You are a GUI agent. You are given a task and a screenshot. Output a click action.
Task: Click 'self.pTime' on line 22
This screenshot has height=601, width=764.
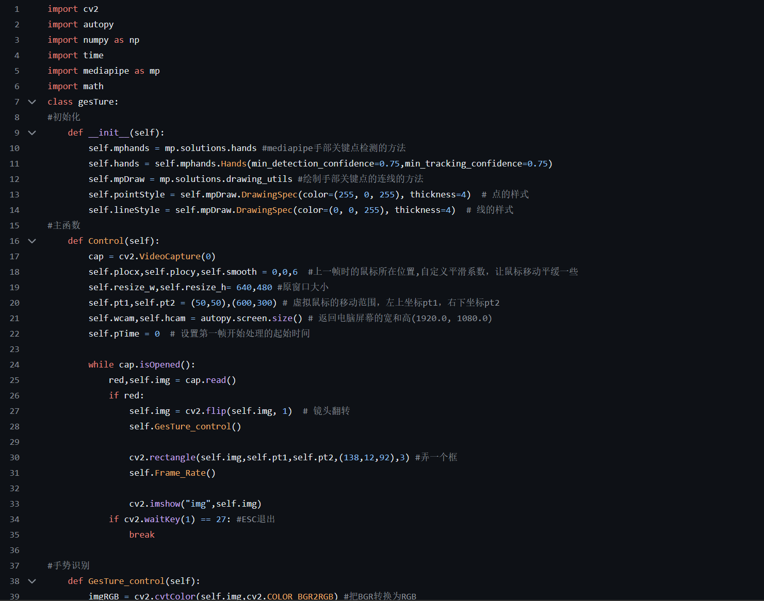pos(113,333)
